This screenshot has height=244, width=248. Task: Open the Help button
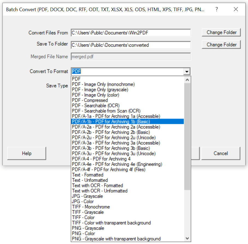pyautogui.click(x=27, y=153)
